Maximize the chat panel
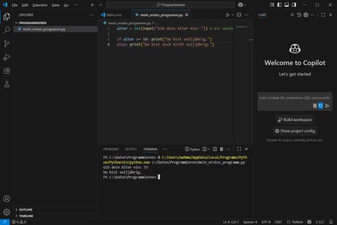Screen dimensions: 337x225 (324, 15)
